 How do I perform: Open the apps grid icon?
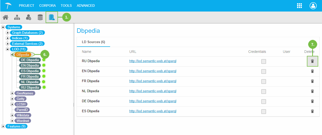tap(299, 6)
